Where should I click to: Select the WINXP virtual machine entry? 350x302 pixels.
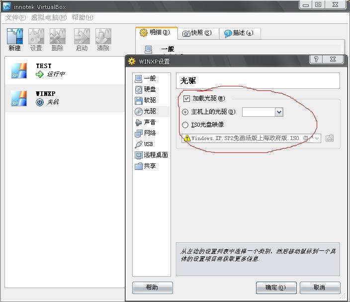[65, 98]
